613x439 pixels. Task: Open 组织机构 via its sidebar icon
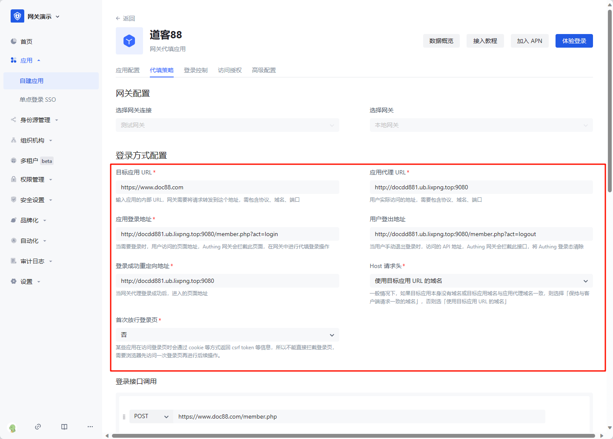[13, 140]
